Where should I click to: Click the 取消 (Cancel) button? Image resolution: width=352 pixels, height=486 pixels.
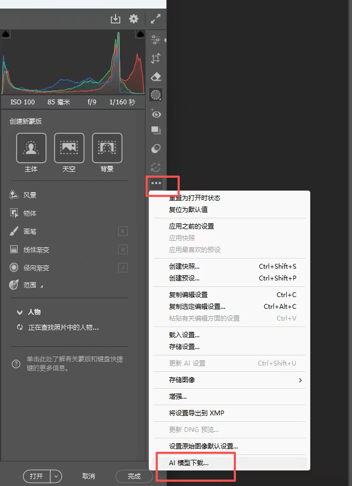click(x=88, y=476)
